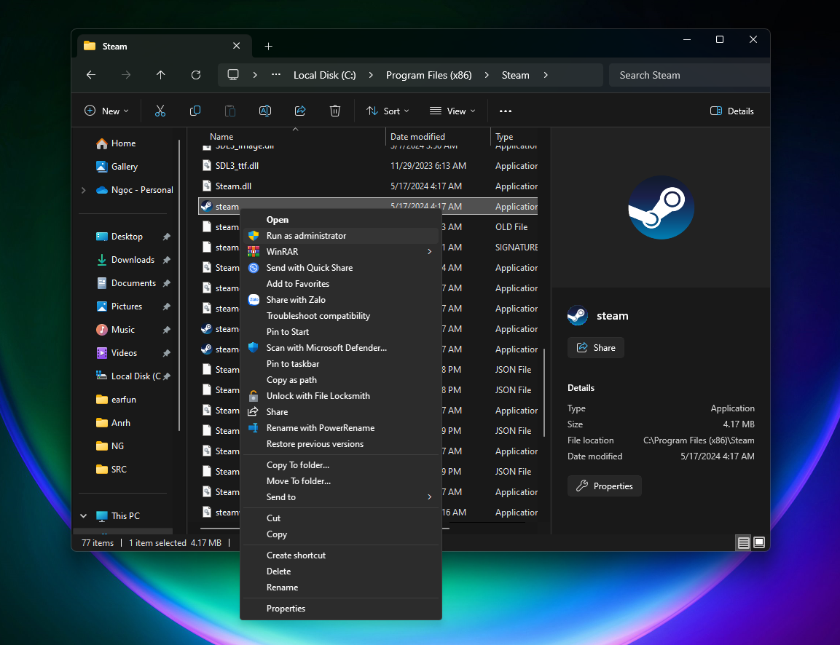840x645 pixels.
Task: Choose Run as administrator
Action: (341, 236)
